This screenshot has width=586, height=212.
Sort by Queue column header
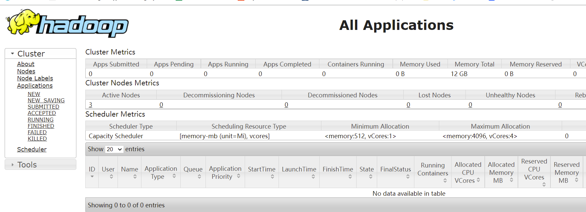[x=193, y=169]
